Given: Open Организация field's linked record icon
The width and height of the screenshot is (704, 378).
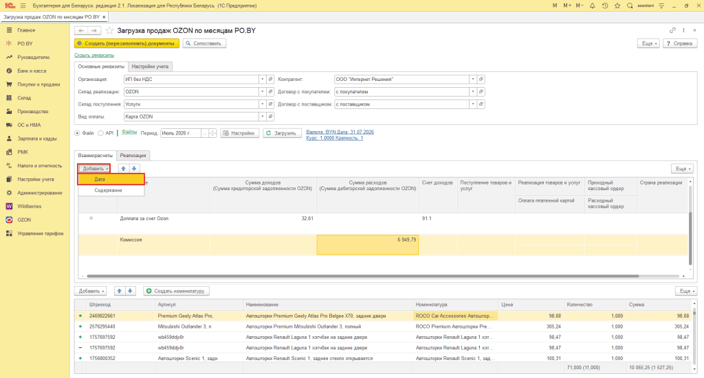Looking at the screenshot, I should (x=270, y=80).
